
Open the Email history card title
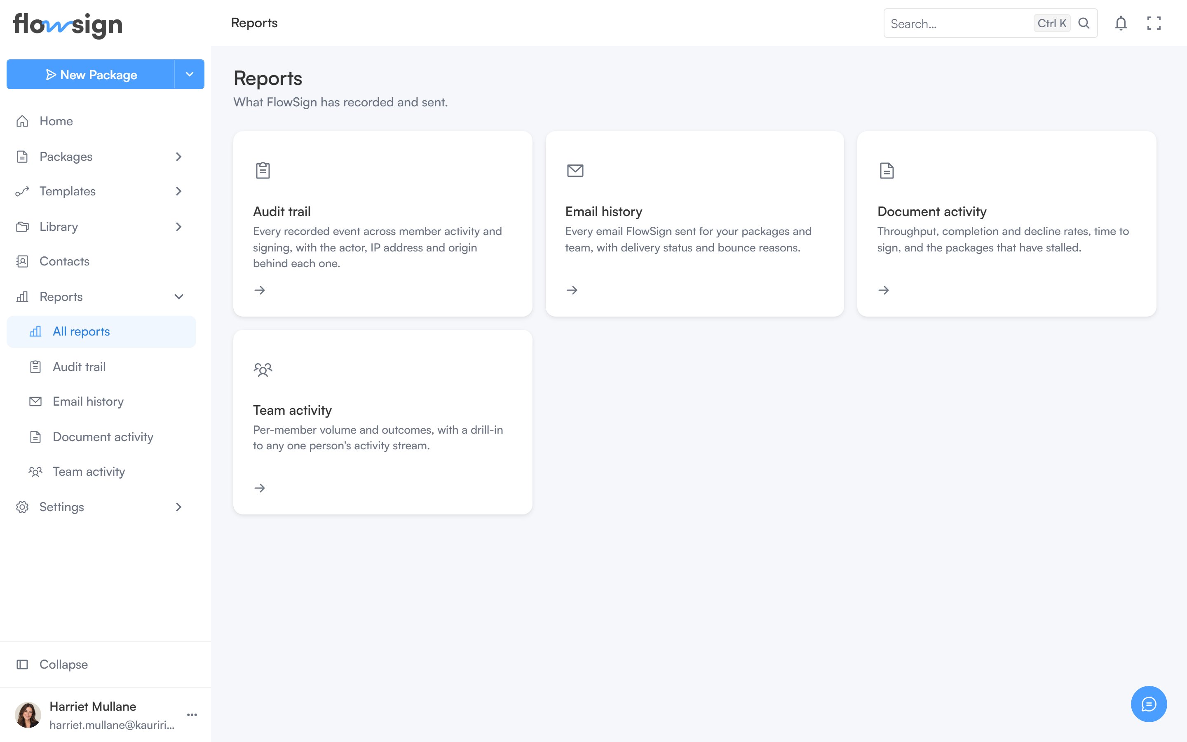point(604,211)
